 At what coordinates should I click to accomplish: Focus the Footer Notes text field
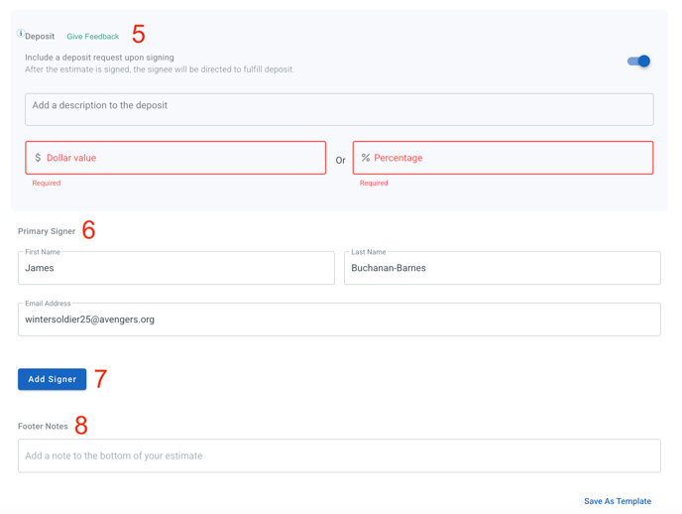339,455
